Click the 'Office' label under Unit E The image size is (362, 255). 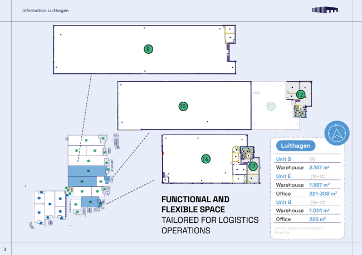pos(283,193)
